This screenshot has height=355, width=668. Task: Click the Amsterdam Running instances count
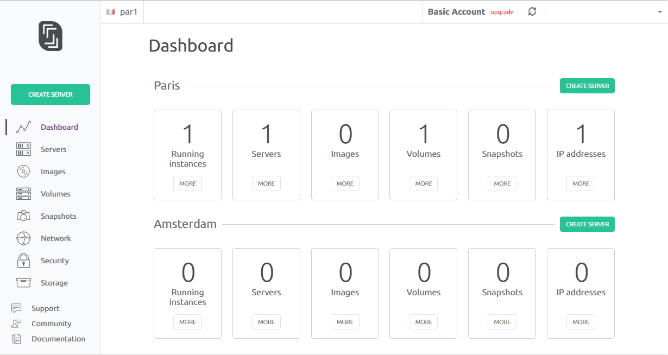point(188,272)
